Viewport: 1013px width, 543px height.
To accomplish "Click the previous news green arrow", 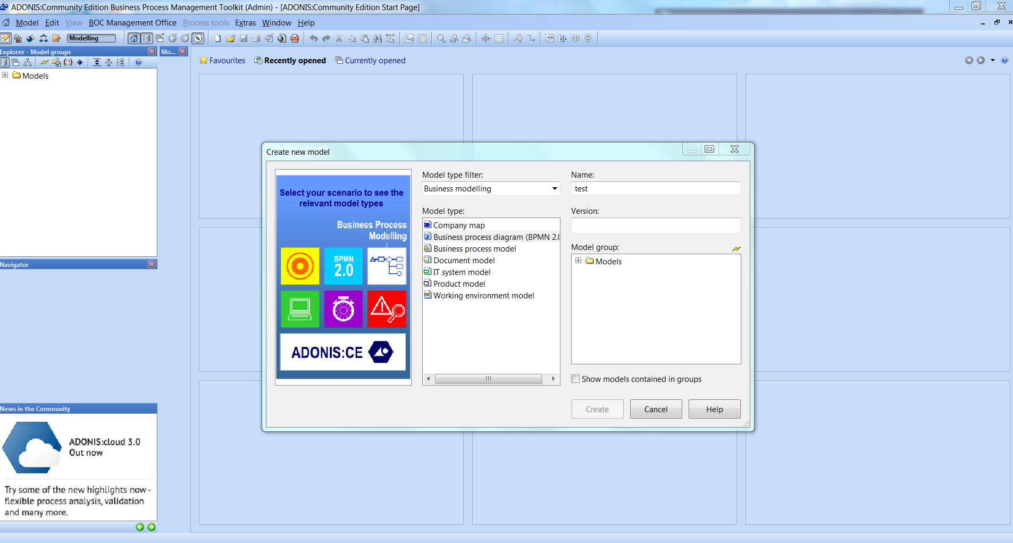I will pyautogui.click(x=140, y=527).
